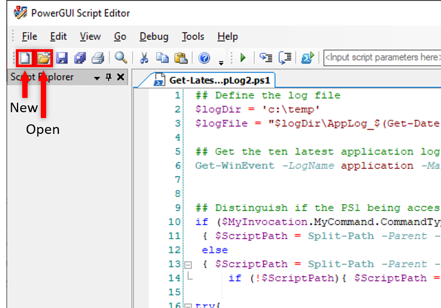Image resolution: width=441 pixels, height=308 pixels.
Task: Open Script Explorer panel options dropdown arrow
Action: [x=97, y=78]
